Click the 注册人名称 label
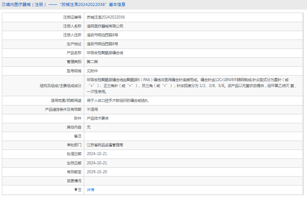This screenshot has height=198, width=307. point(72,26)
